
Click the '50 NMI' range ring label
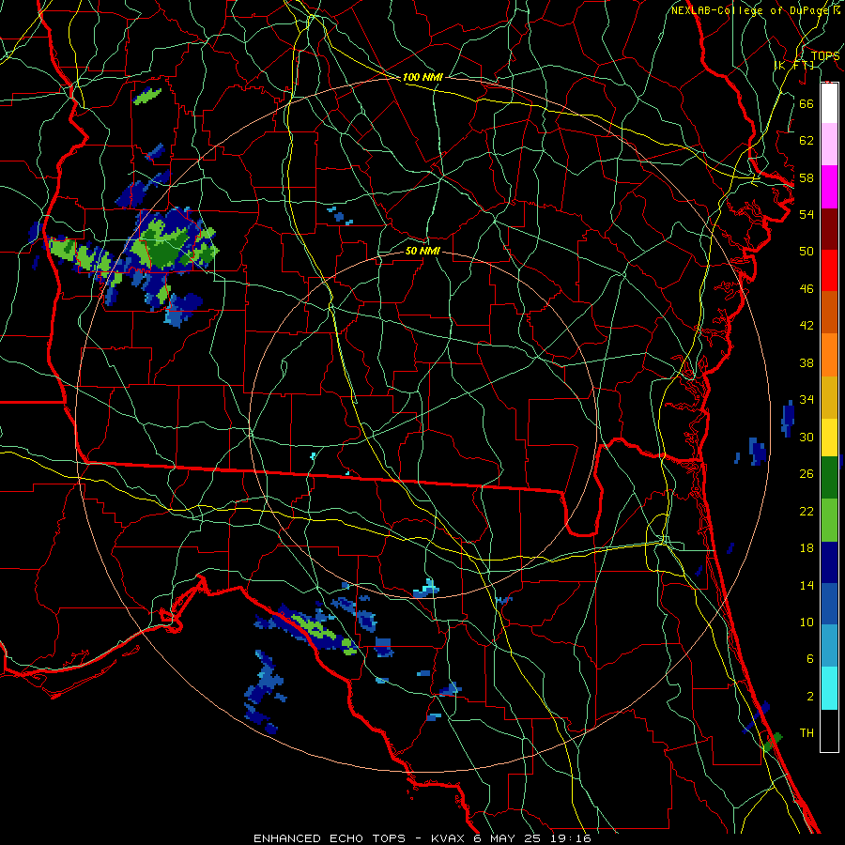coord(422,251)
